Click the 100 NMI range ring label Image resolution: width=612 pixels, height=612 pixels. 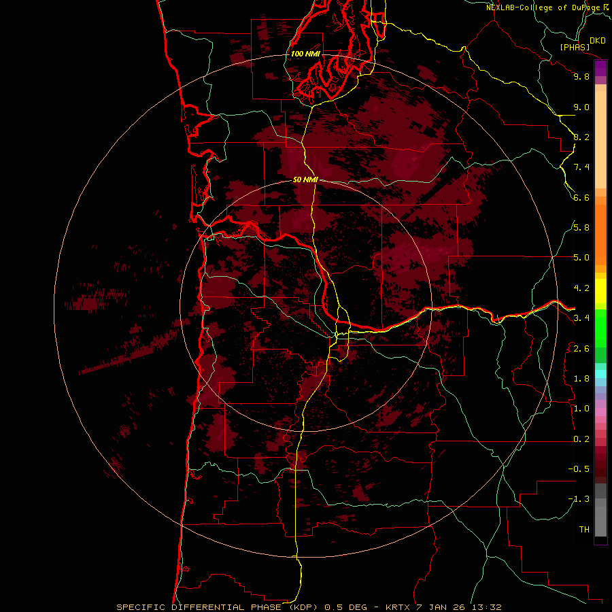point(305,54)
